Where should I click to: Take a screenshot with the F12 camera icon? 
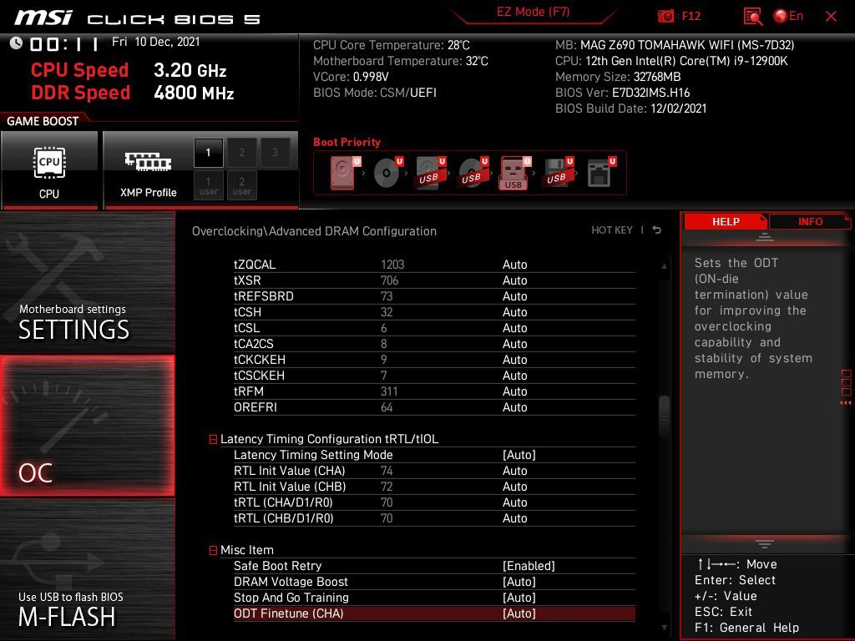tap(665, 16)
